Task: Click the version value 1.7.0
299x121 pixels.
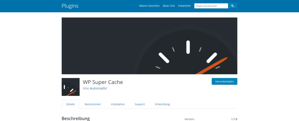Action: pyautogui.click(x=234, y=119)
